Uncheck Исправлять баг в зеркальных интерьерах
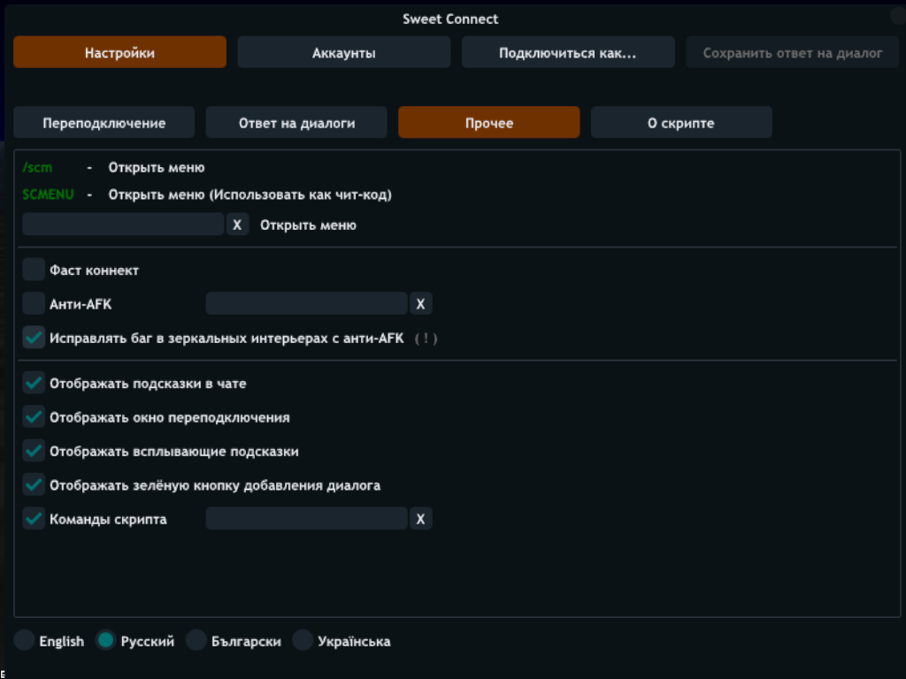 click(34, 338)
